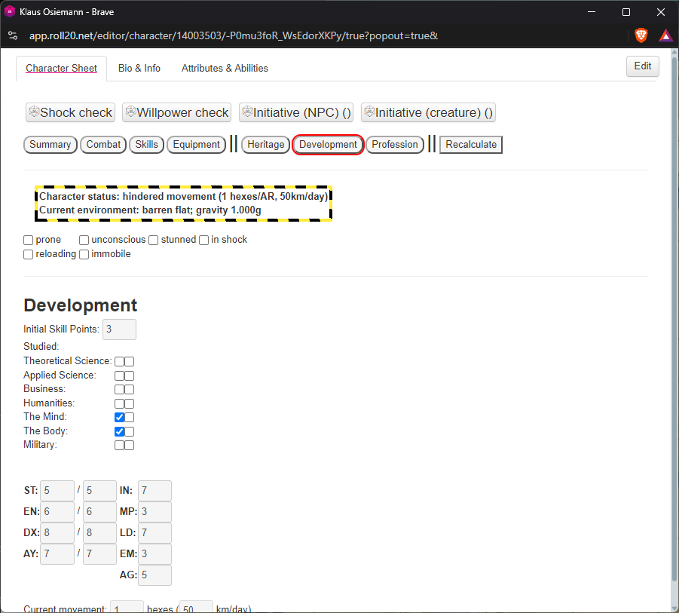This screenshot has height=613, width=679.
Task: Check the second The Body checkbox
Action: click(x=129, y=431)
